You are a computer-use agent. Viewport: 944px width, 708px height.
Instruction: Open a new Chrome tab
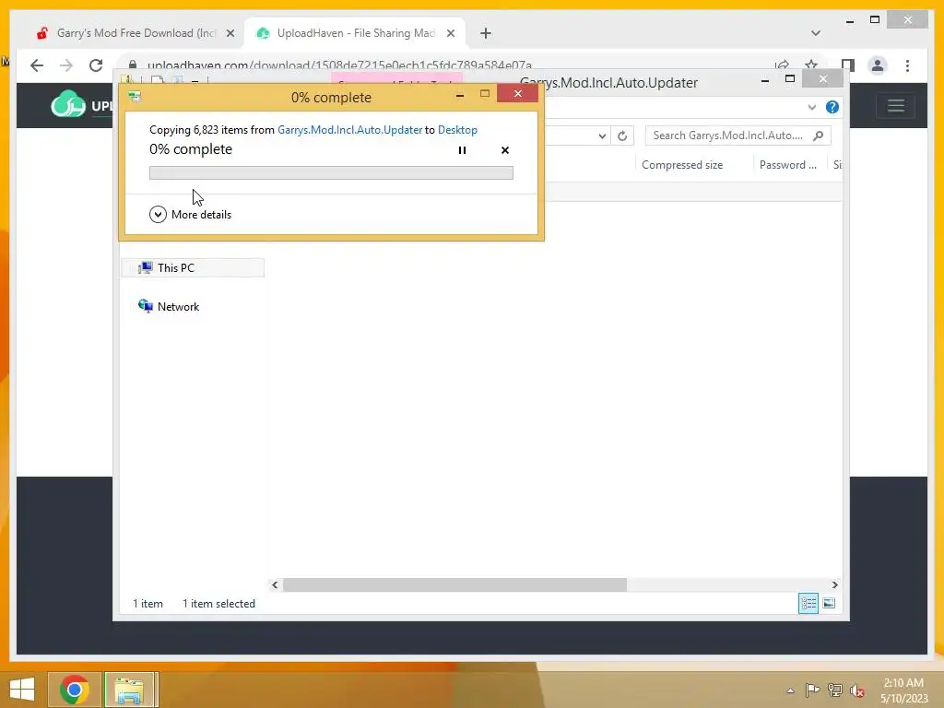click(x=486, y=33)
